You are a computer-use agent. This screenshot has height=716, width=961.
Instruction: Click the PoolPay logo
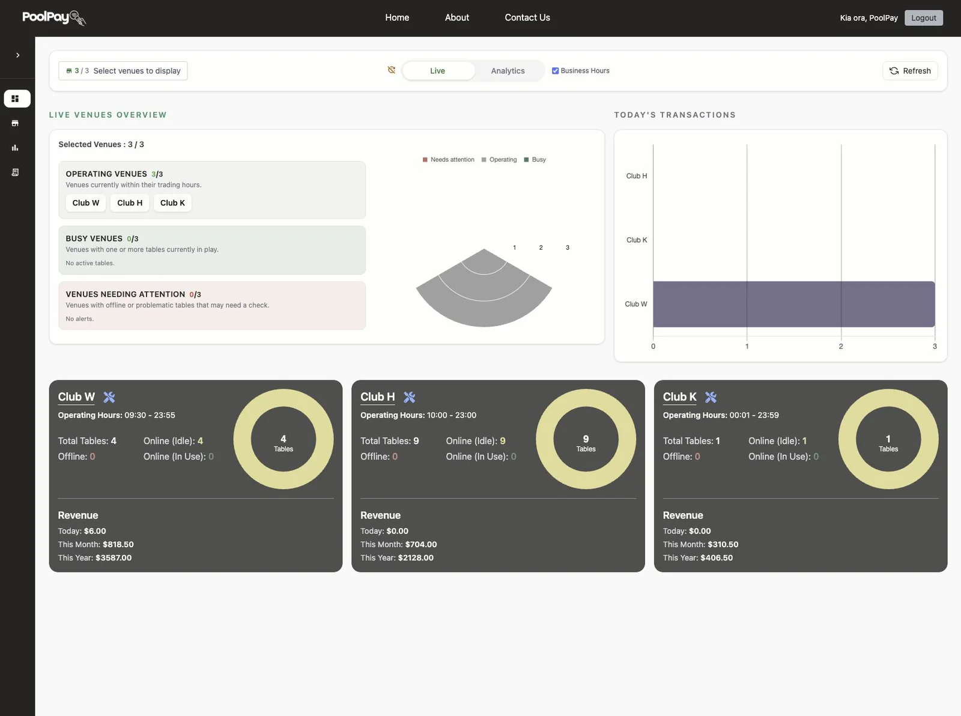tap(54, 17)
